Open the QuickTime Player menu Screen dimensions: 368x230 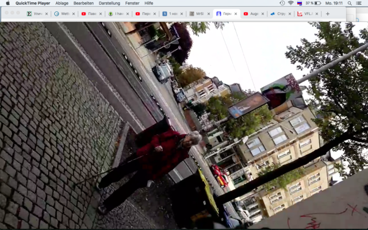(33, 3)
